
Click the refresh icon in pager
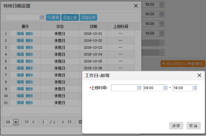pos(80,122)
